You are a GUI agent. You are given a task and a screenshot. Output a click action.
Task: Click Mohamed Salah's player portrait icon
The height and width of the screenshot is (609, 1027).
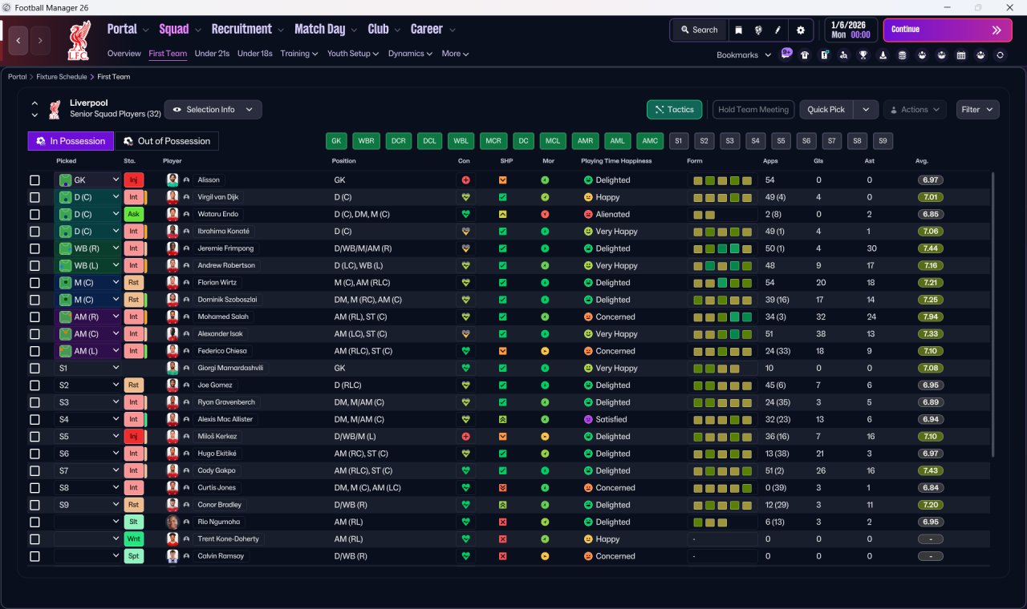(173, 317)
